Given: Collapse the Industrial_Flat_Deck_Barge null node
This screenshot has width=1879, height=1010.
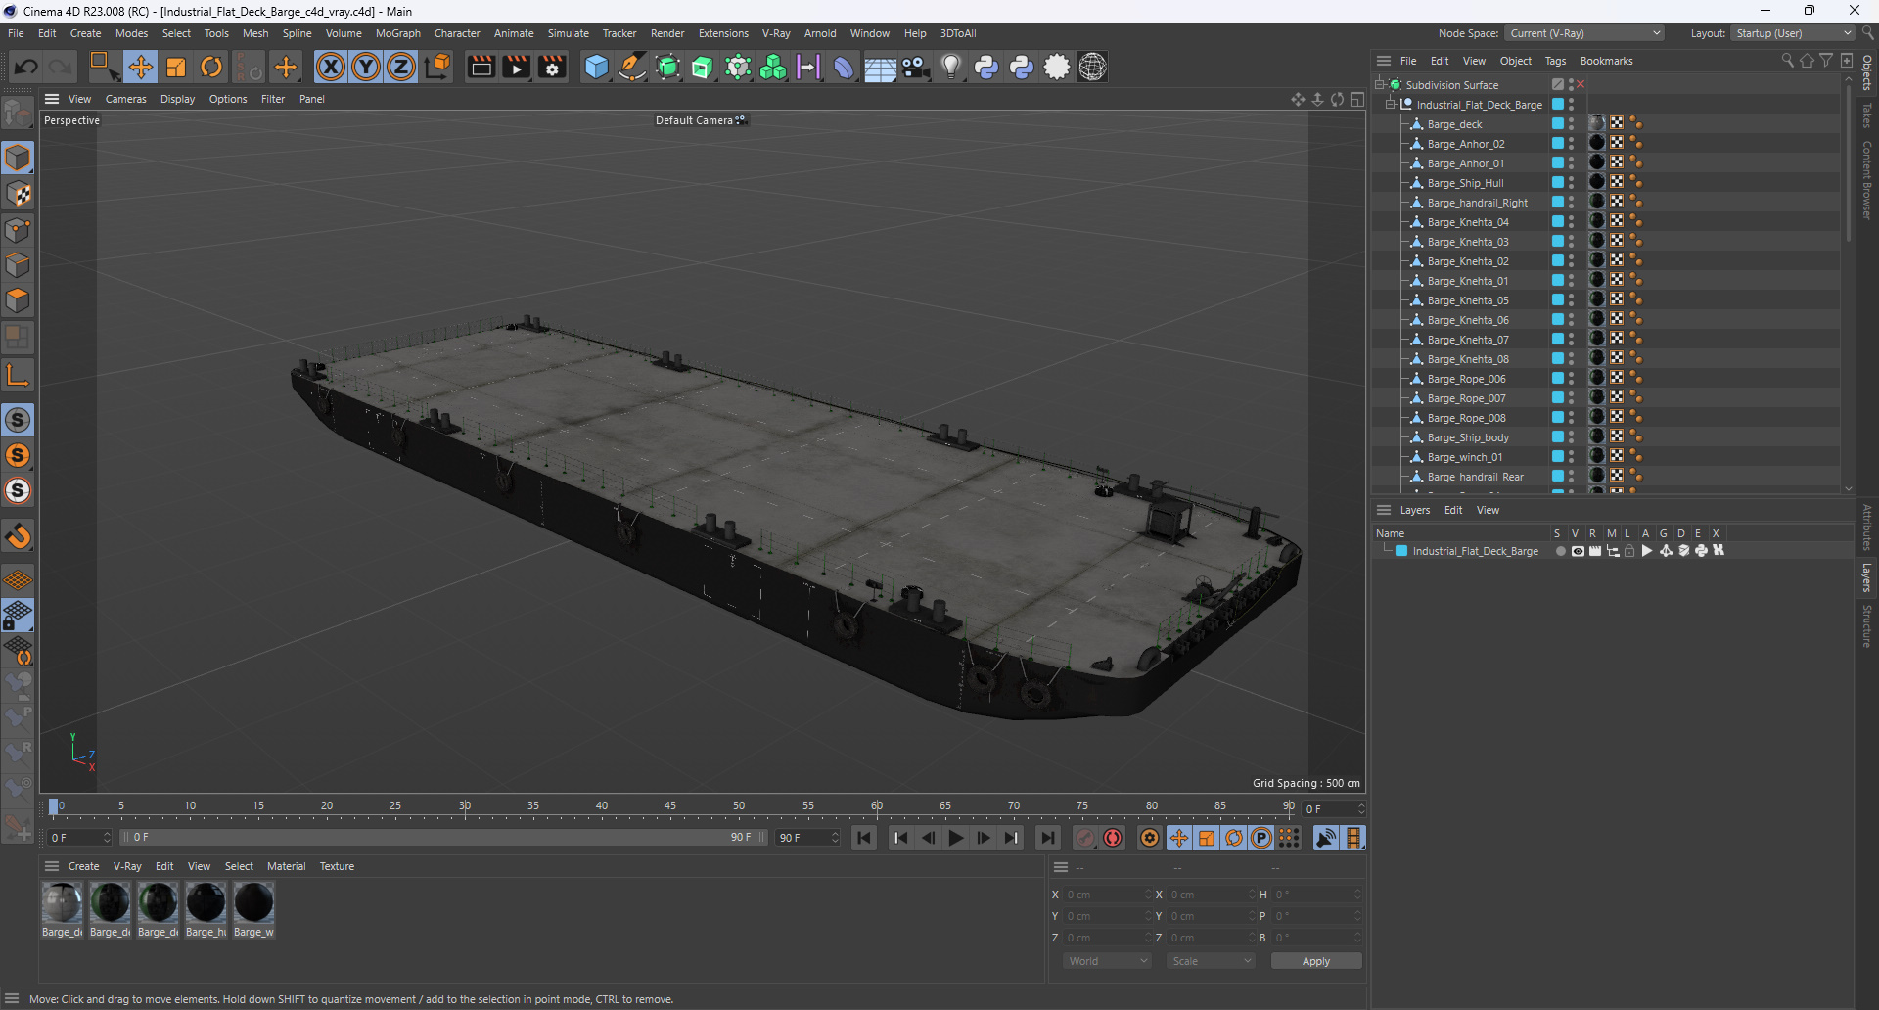Looking at the screenshot, I should (x=1390, y=105).
